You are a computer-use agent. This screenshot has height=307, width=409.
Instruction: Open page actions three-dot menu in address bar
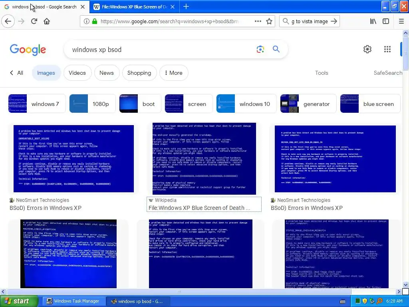click(x=258, y=22)
